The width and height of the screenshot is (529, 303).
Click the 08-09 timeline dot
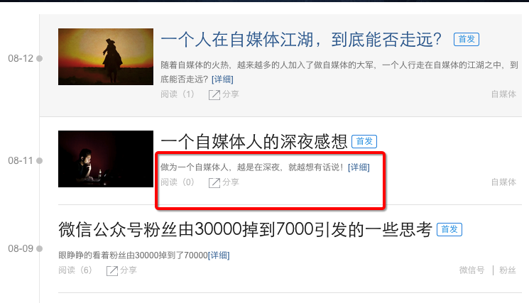tap(40, 249)
